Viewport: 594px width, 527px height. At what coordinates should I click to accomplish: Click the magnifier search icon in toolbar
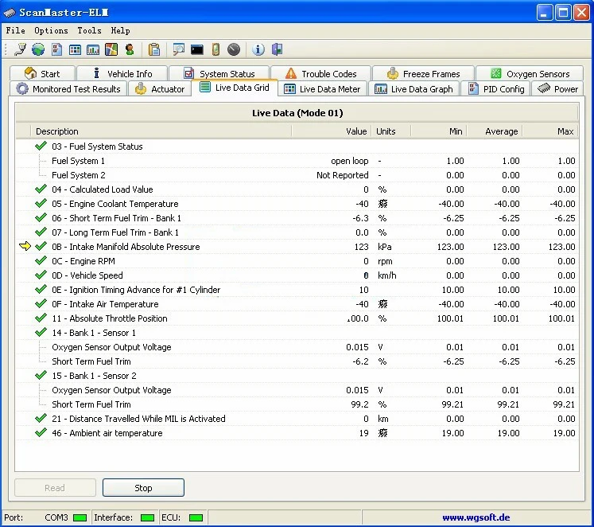179,49
